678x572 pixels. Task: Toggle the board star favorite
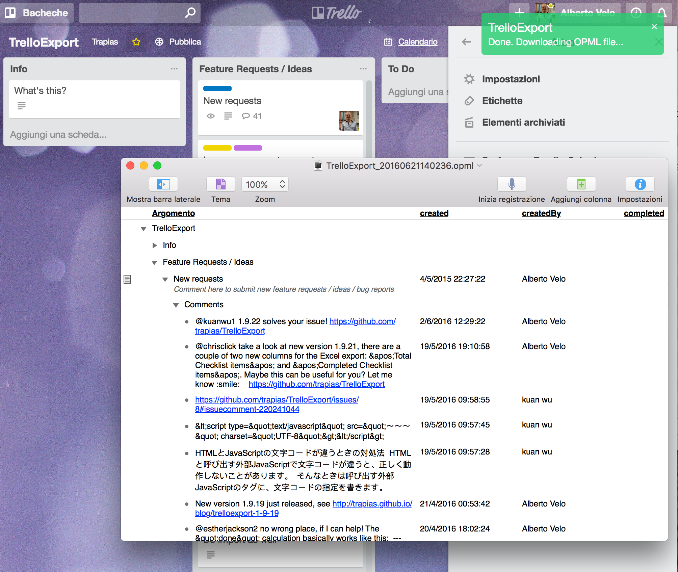point(136,42)
